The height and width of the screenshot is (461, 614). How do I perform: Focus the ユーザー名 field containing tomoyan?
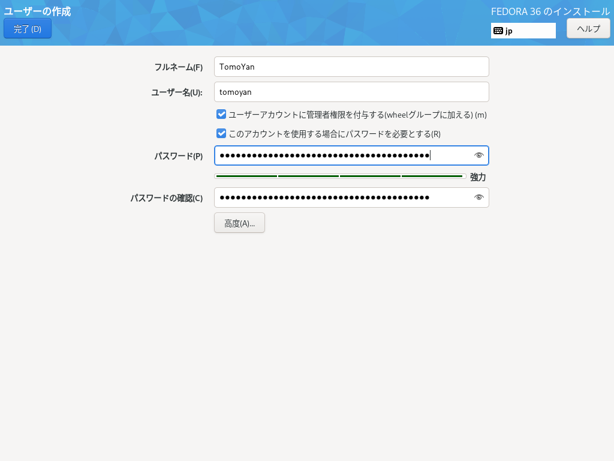point(351,92)
